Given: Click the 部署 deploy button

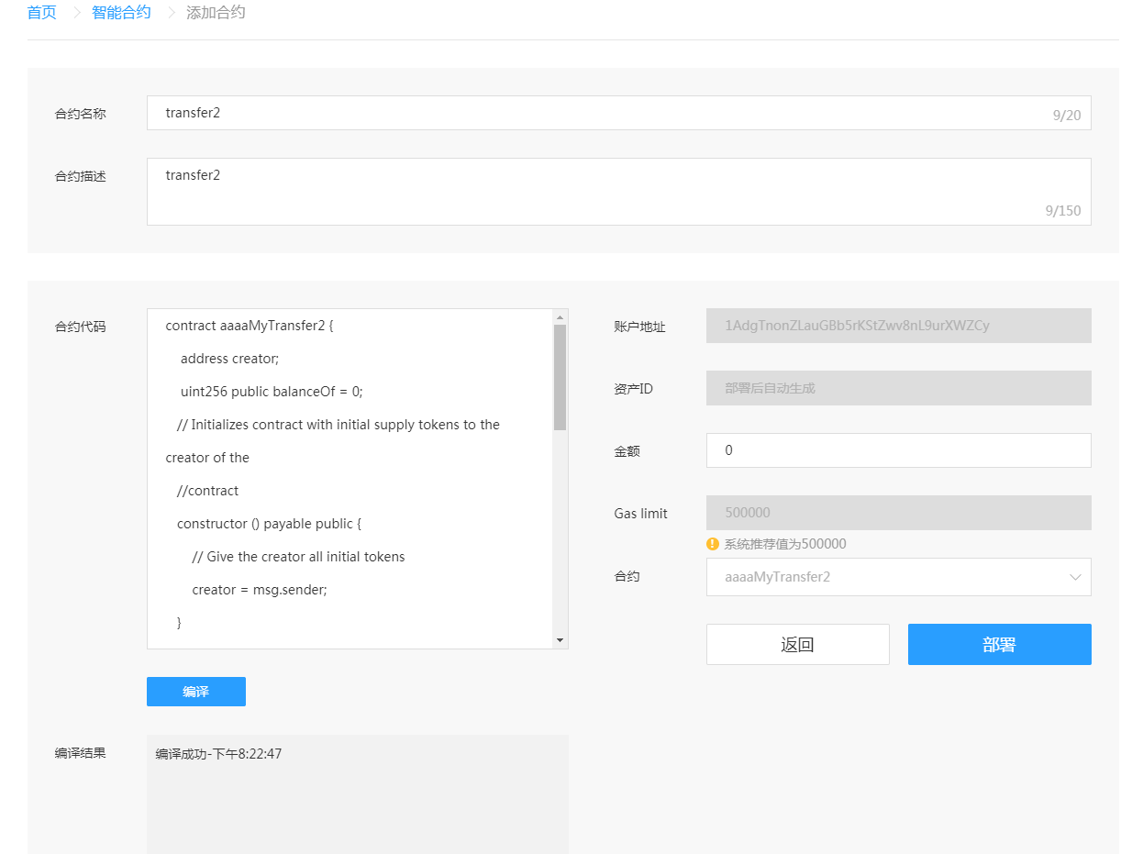Looking at the screenshot, I should tap(999, 644).
